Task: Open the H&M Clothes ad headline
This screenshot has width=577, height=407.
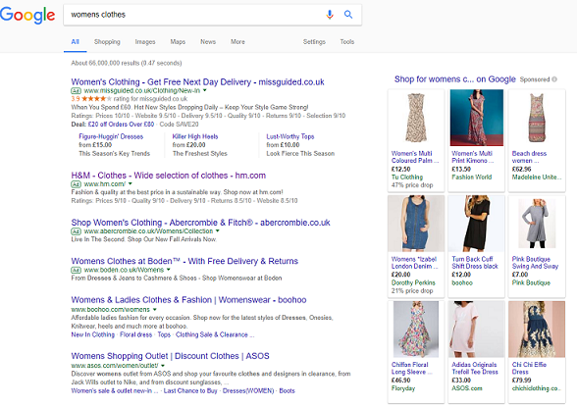Action: 169,176
